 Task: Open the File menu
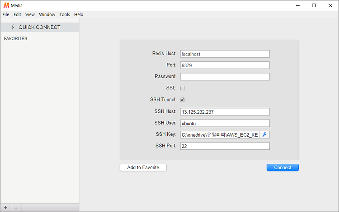[x=6, y=14]
